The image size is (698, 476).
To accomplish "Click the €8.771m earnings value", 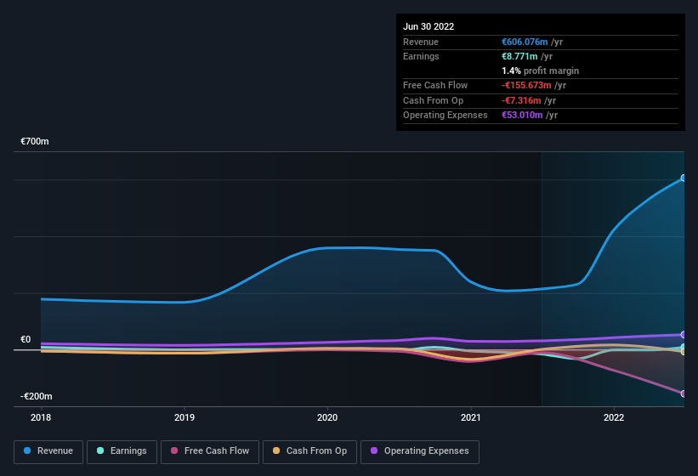I will tap(519, 56).
